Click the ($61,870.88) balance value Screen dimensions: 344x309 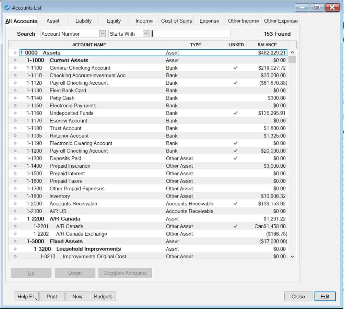pyautogui.click(x=273, y=83)
